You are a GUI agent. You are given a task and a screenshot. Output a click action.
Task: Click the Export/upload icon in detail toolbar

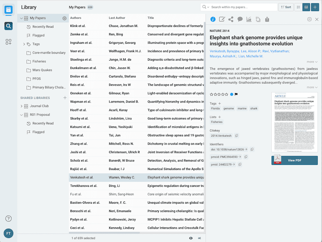[267, 19]
